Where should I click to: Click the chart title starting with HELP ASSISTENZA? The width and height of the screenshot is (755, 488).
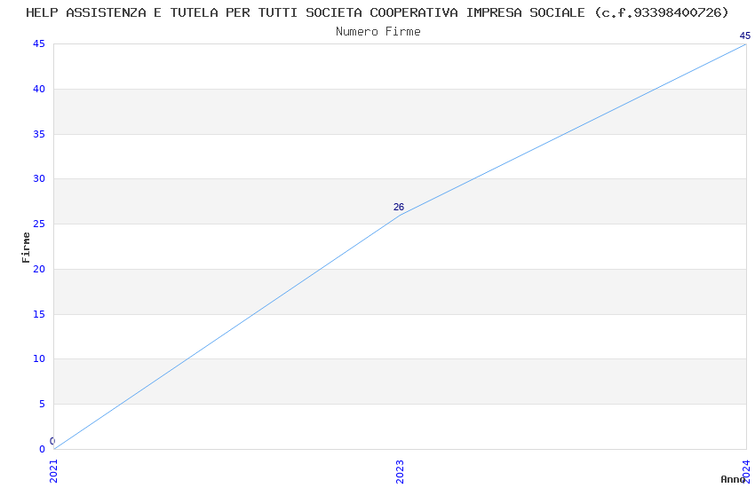pyautogui.click(x=377, y=12)
